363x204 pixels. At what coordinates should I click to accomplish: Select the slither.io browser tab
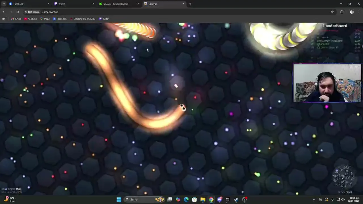coord(164,4)
